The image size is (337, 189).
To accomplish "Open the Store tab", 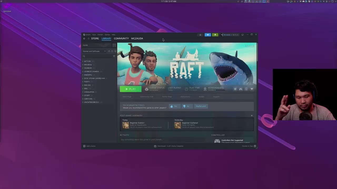I will point(95,38).
